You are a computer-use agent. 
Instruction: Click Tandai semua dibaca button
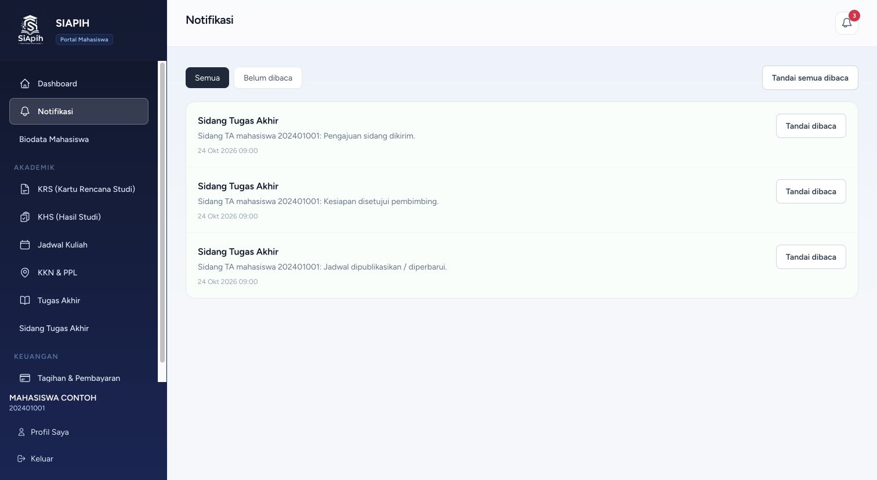[x=810, y=78]
